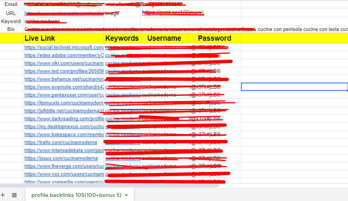Select the username cell in evernote row
Viewport: 348px width, 201px height.
[164, 87]
